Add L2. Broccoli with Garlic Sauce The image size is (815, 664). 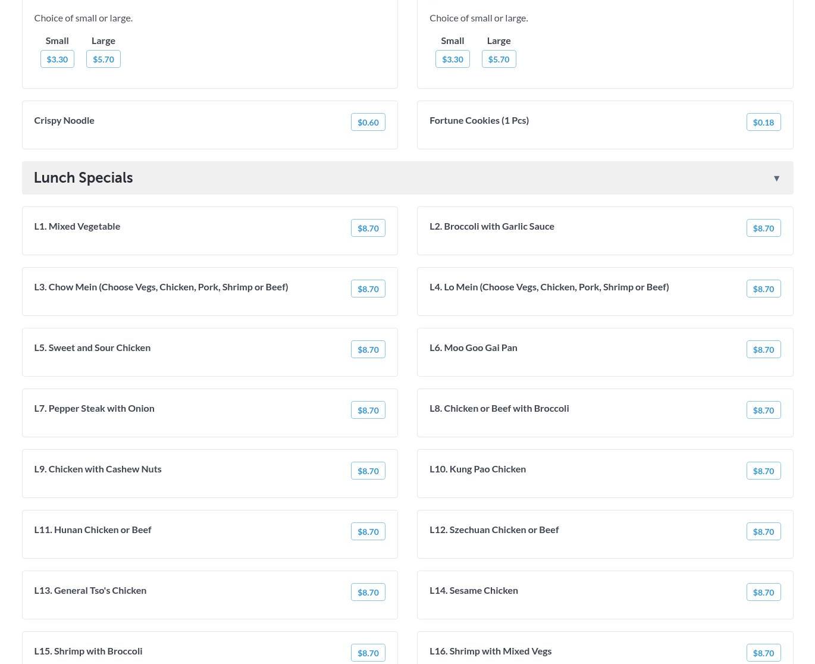[763, 228]
